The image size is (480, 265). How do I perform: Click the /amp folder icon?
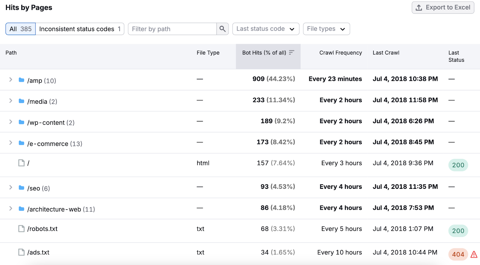click(21, 80)
